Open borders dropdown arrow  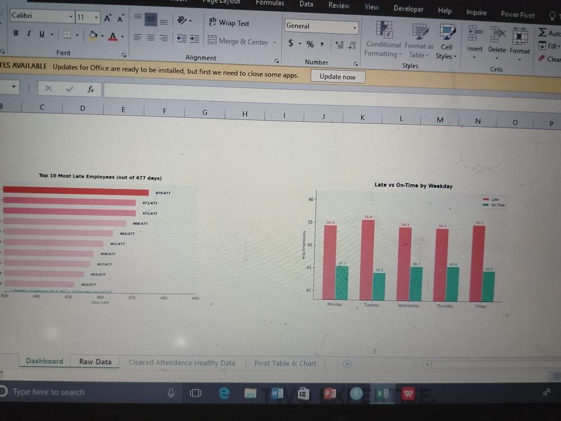[77, 35]
